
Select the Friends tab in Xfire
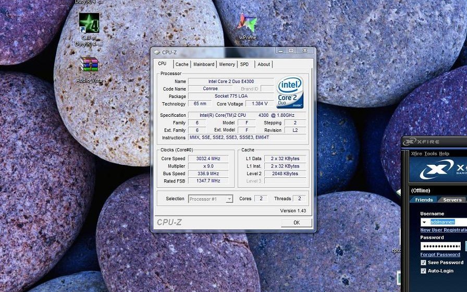click(x=424, y=200)
